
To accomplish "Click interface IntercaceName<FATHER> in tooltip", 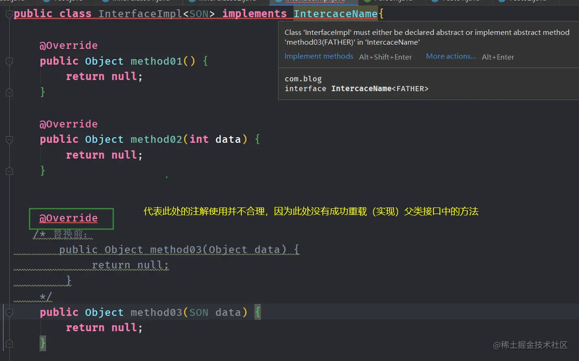I will pos(357,88).
